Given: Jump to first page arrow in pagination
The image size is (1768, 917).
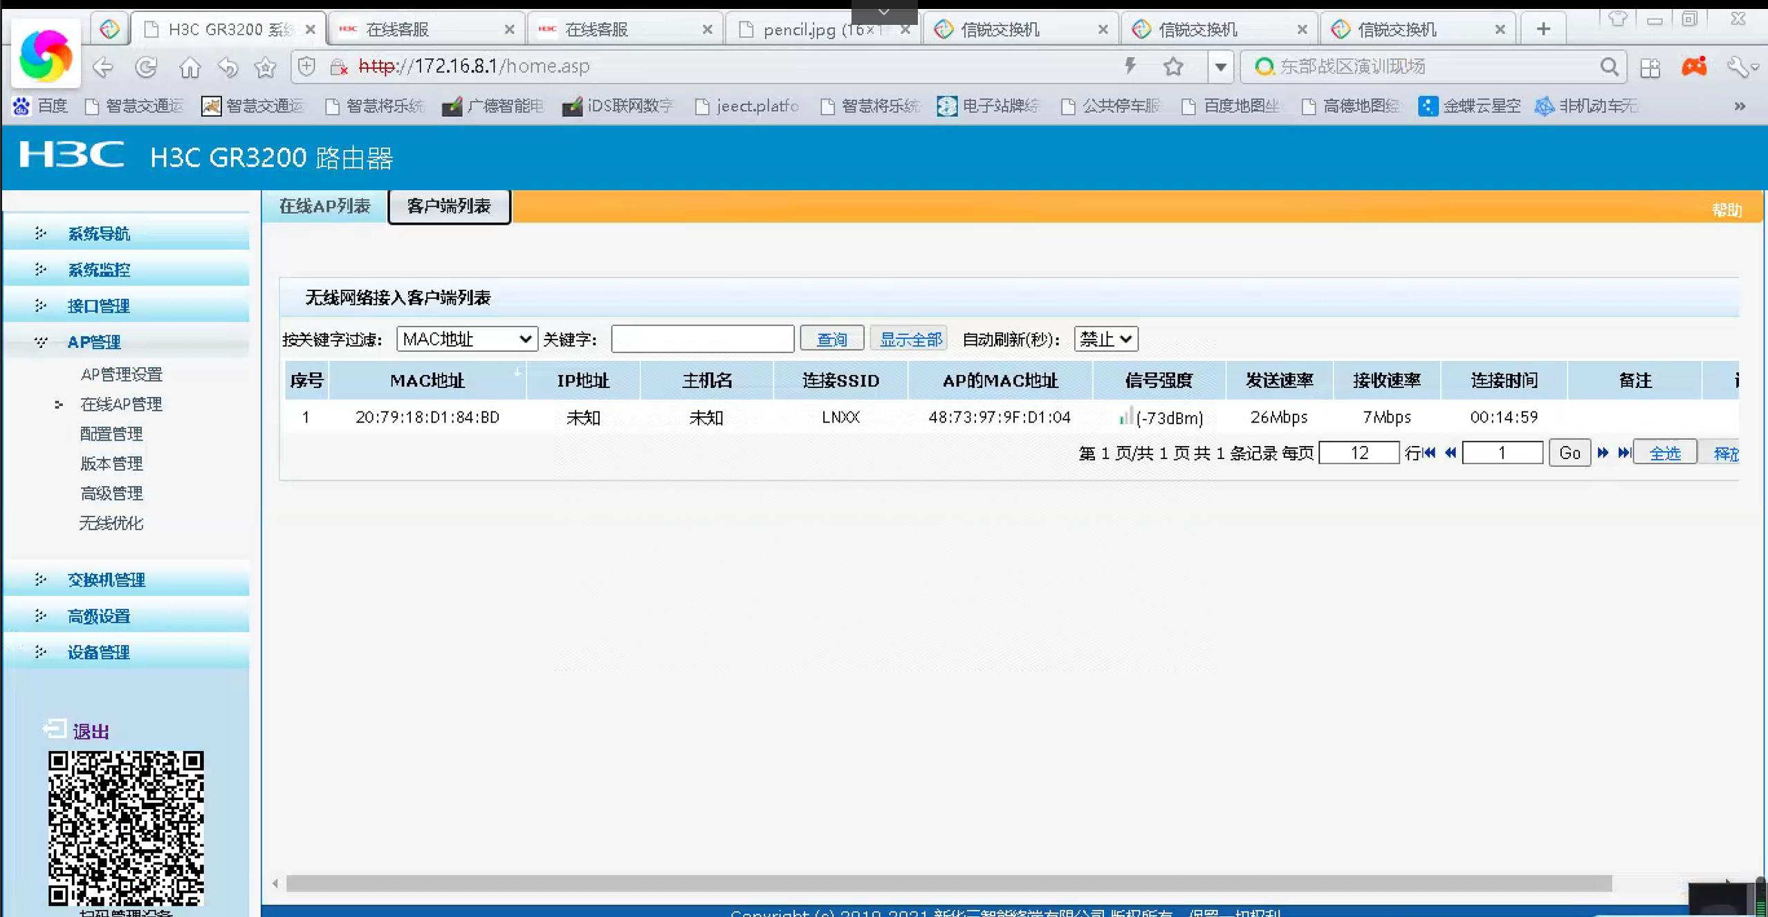Looking at the screenshot, I should coord(1430,453).
